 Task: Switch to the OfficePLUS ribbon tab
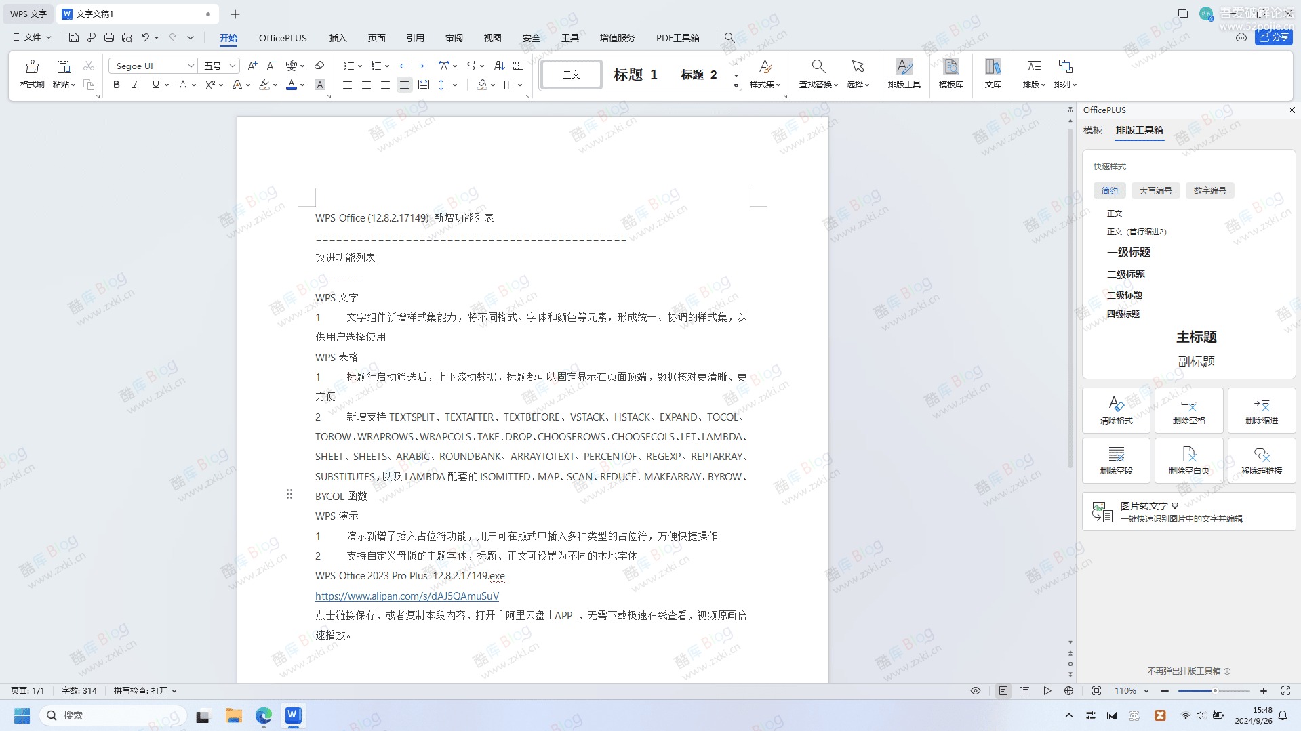pos(282,38)
